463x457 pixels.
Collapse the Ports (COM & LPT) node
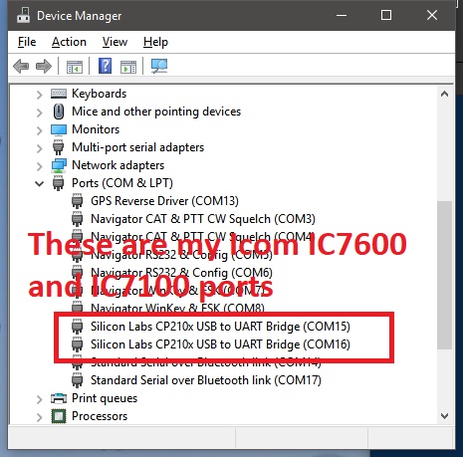pyautogui.click(x=39, y=183)
